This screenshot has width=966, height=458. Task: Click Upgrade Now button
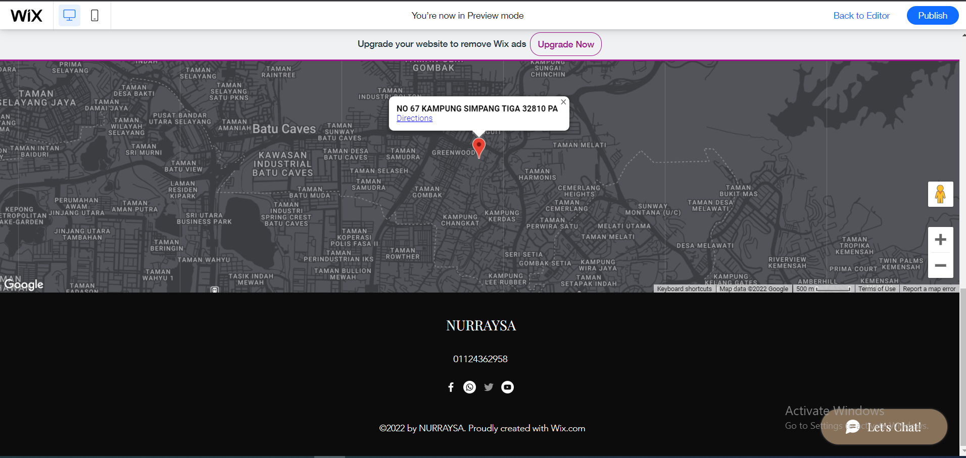pos(566,44)
